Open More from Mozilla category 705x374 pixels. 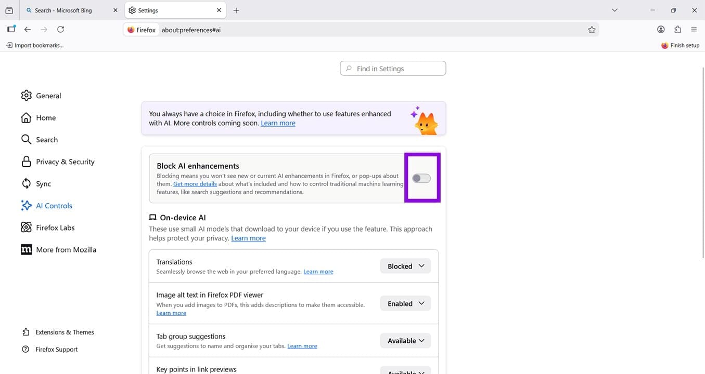(58, 250)
